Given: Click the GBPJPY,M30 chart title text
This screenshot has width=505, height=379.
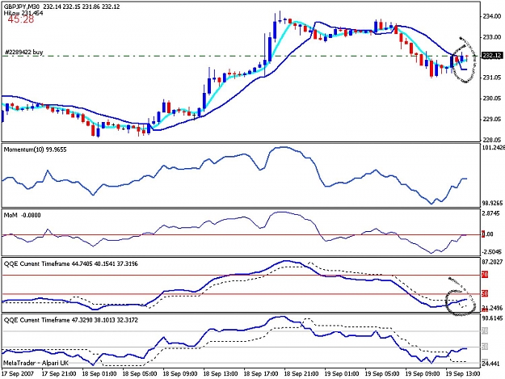Looking at the screenshot, I should pyautogui.click(x=62, y=6).
